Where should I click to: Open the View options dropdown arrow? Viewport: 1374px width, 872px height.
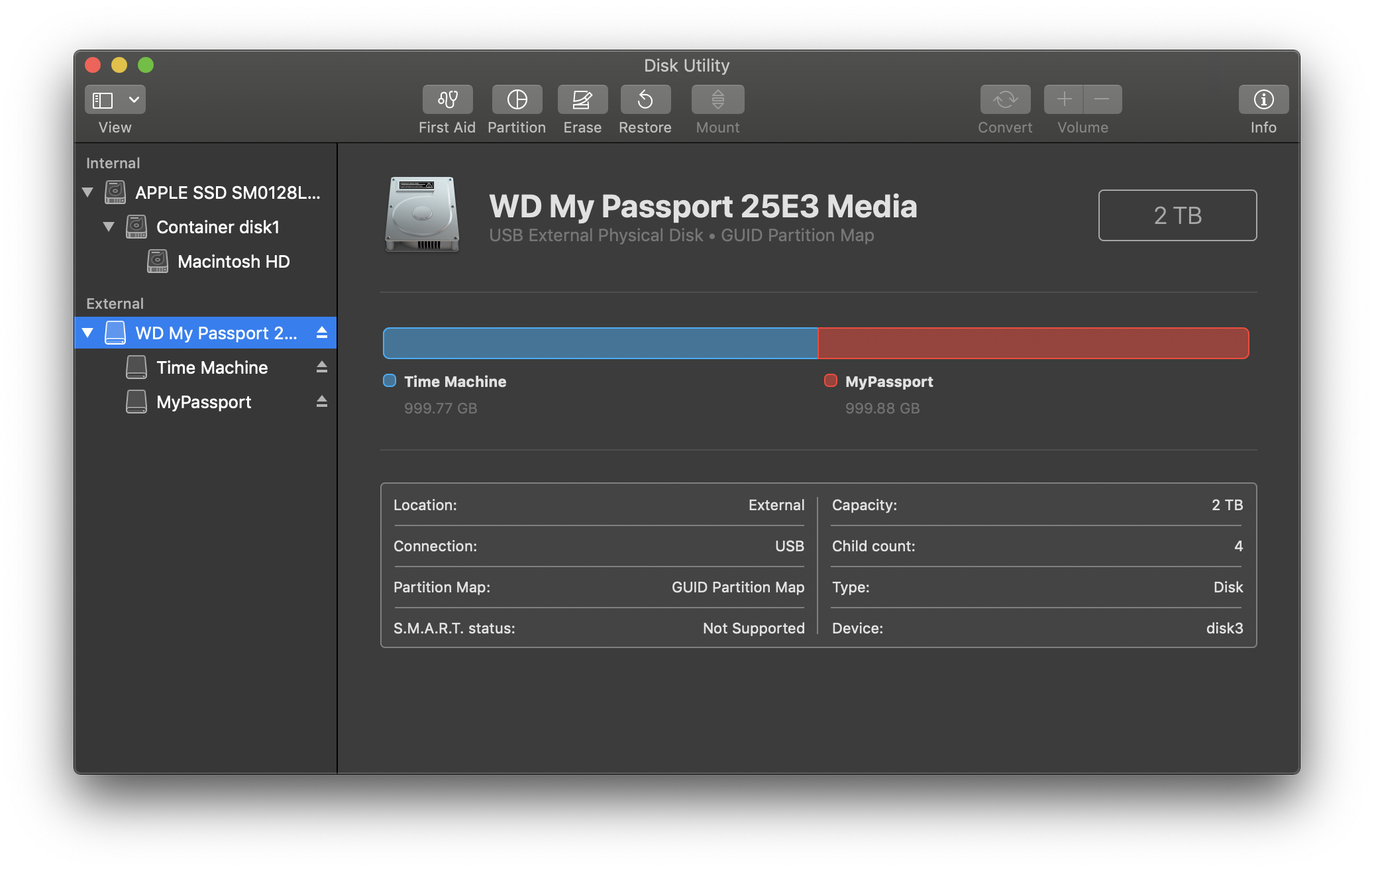pyautogui.click(x=134, y=100)
